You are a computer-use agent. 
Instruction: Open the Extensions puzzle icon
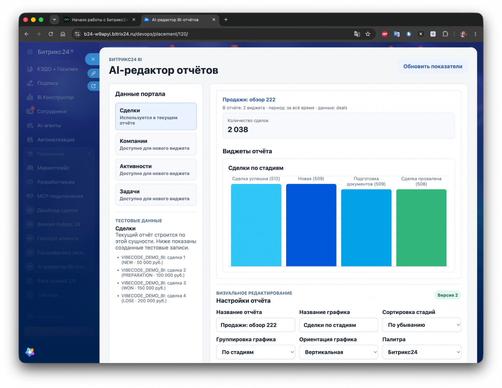pyautogui.click(x=445, y=34)
